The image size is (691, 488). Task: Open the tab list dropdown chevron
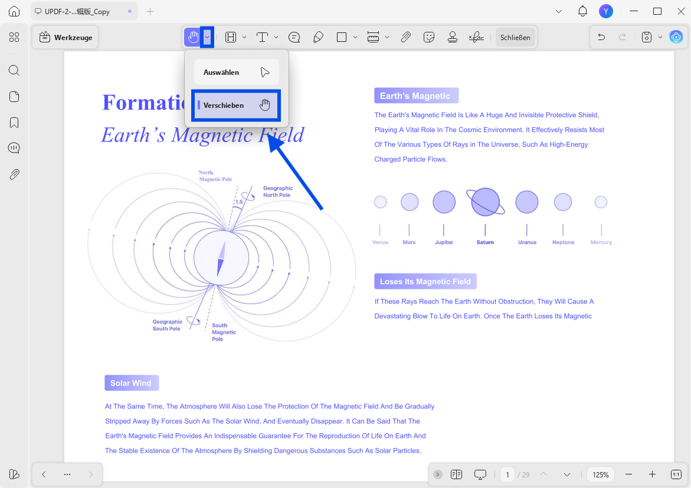pyautogui.click(x=559, y=11)
